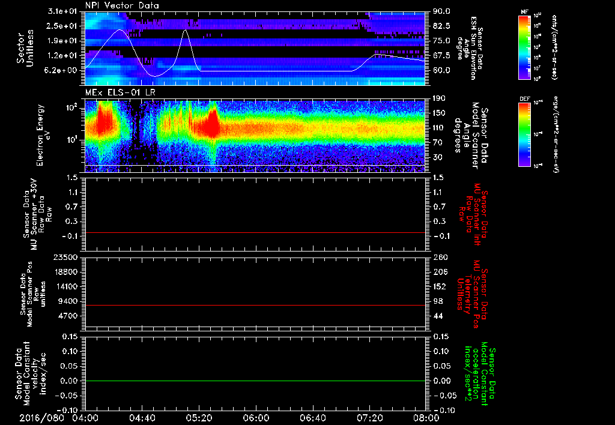615x425 pixels.
Task: Select the "9400" scanner position tick
Action: (x=68, y=301)
